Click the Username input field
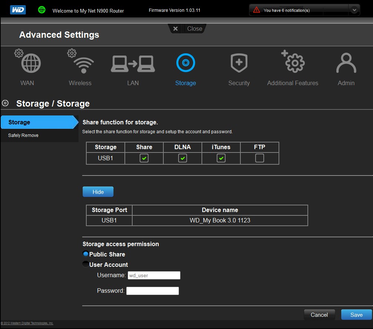Viewport: 373px width, 329px height. (x=154, y=275)
